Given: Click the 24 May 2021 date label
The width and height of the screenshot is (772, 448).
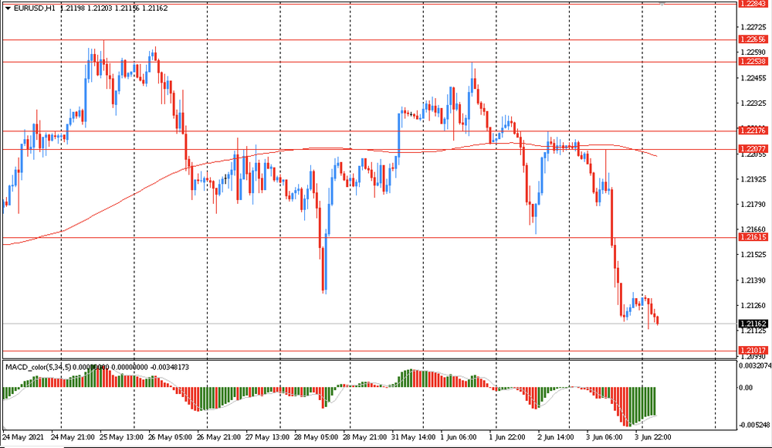Looking at the screenshot, I should pyautogui.click(x=23, y=437).
